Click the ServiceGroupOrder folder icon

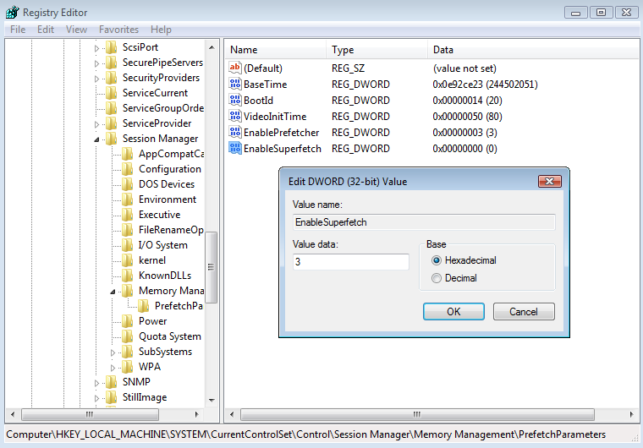click(111, 108)
